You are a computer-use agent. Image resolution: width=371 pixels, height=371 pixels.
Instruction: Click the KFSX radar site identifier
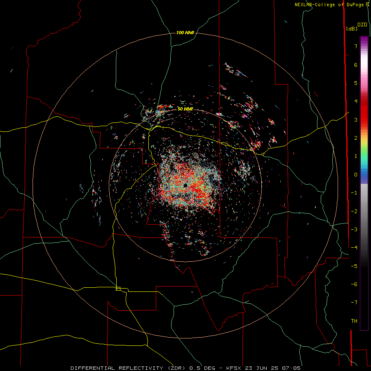(x=234, y=368)
